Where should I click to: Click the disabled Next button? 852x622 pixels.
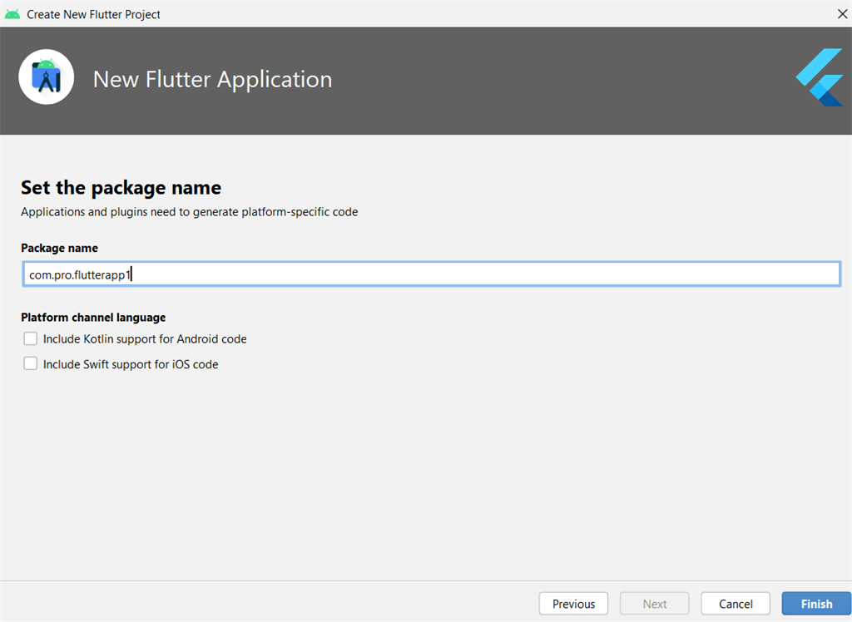[655, 604]
